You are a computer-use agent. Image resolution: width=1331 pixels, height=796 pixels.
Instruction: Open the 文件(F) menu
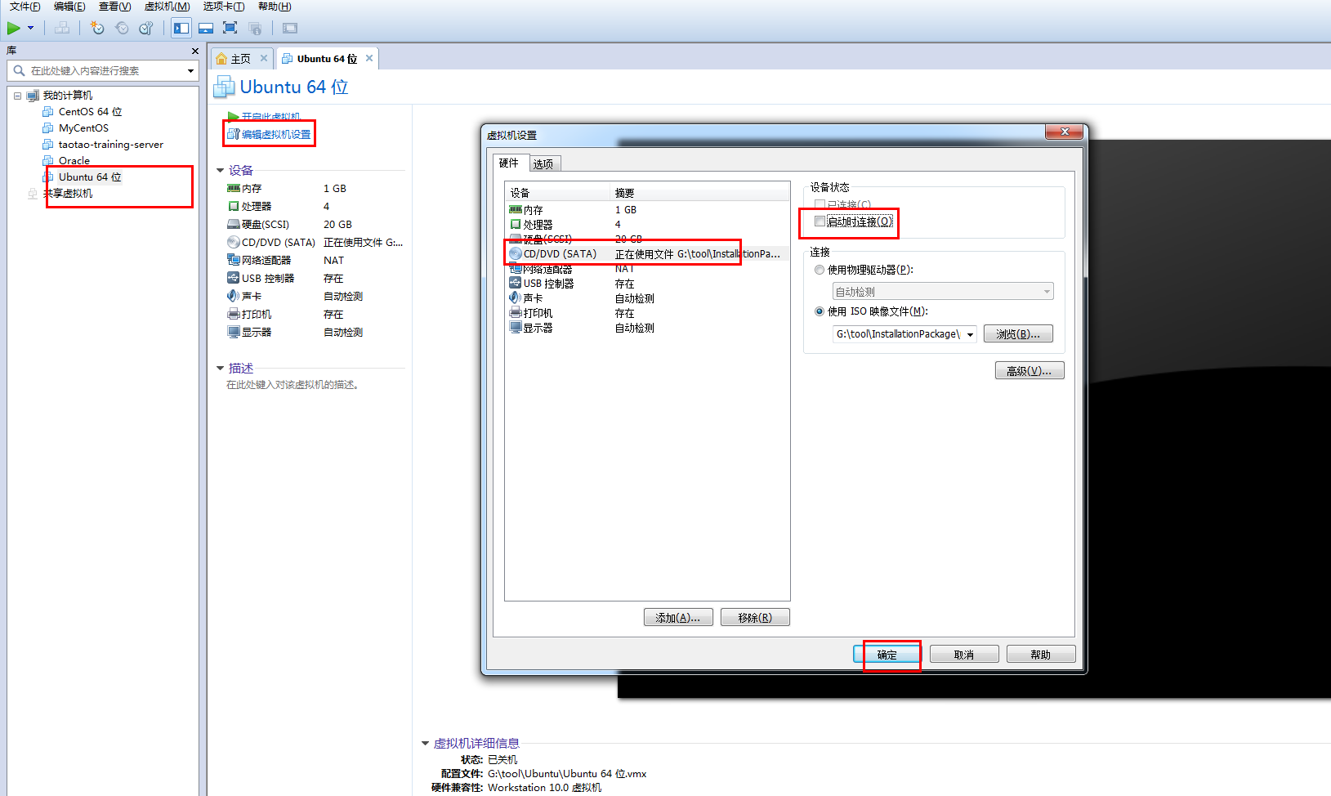[25, 7]
